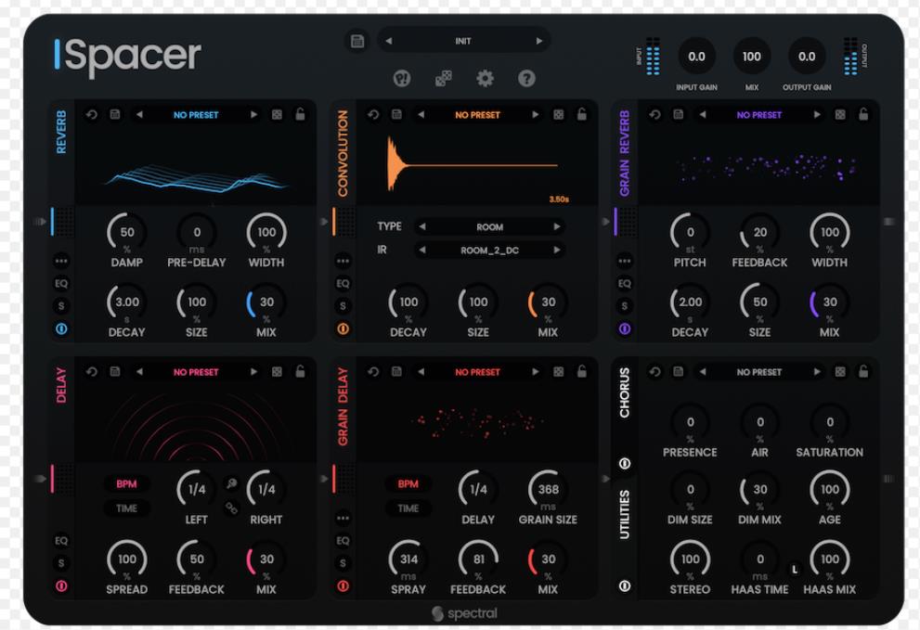Open the tips speech bubble icon

402,78
